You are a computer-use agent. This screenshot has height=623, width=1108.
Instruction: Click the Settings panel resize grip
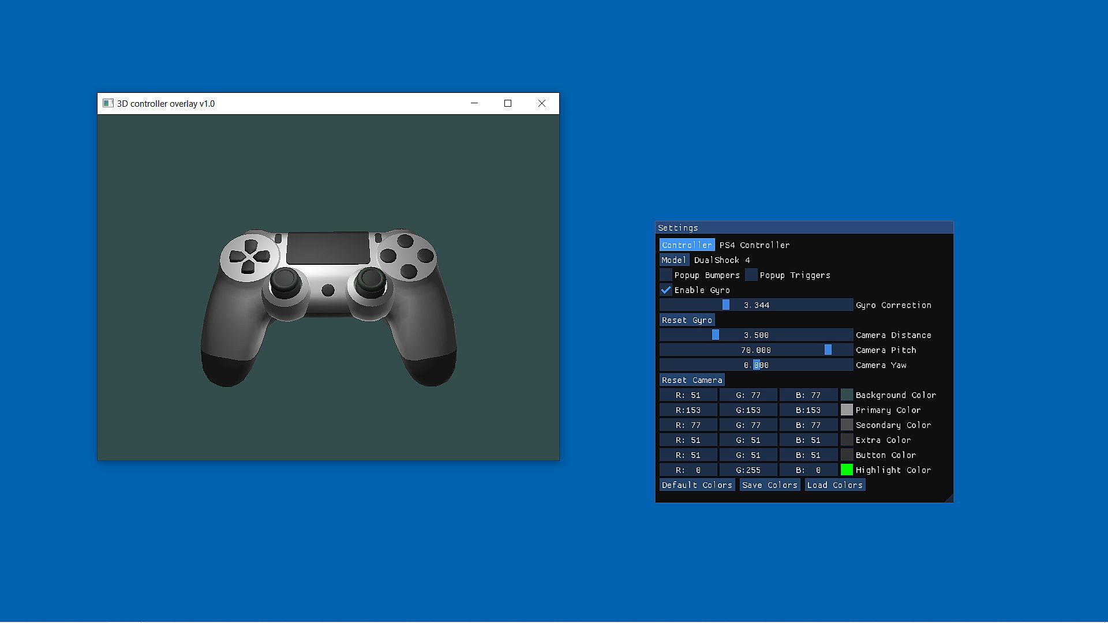pos(949,498)
